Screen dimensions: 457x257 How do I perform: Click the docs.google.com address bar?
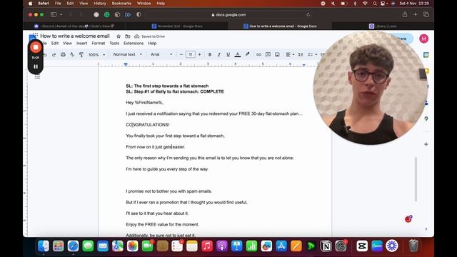click(x=228, y=15)
